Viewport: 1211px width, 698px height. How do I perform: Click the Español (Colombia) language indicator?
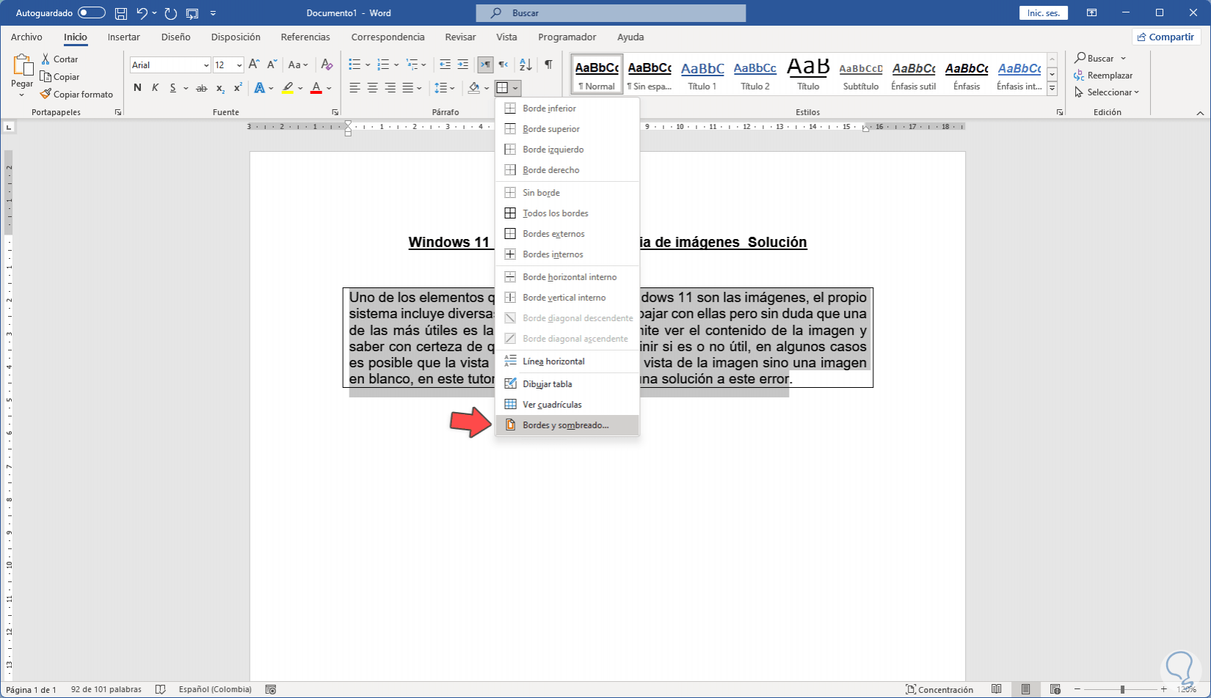215,689
